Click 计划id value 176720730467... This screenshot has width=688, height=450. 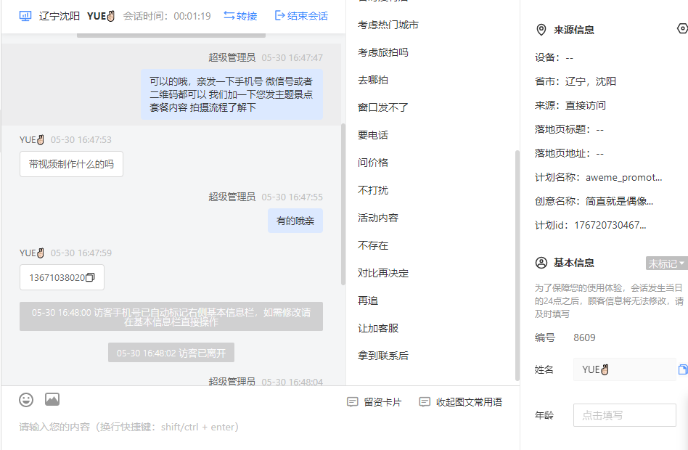pyautogui.click(x=610, y=225)
